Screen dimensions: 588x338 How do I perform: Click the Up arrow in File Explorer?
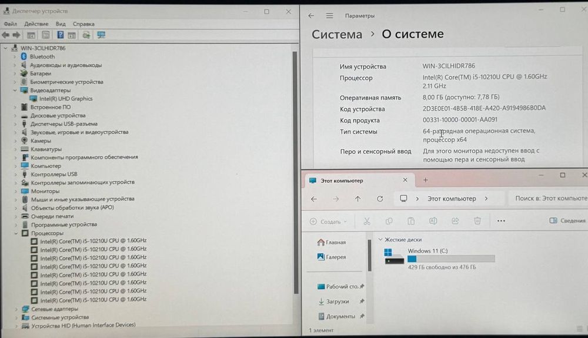[358, 199]
